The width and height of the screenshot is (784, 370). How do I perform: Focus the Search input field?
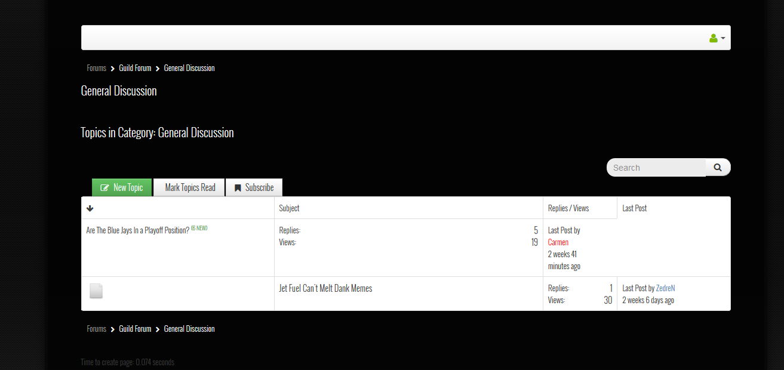[656, 168]
